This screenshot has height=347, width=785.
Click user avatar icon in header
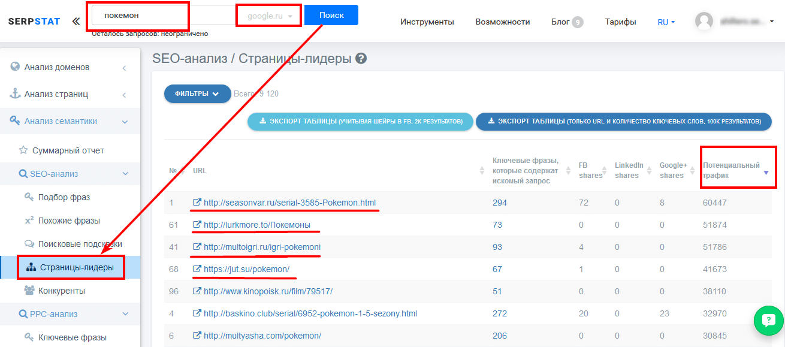[x=705, y=22]
